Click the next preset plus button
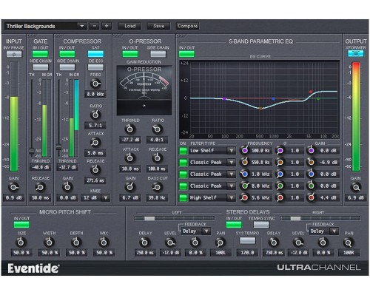The width and height of the screenshot is (370, 295). point(107,26)
